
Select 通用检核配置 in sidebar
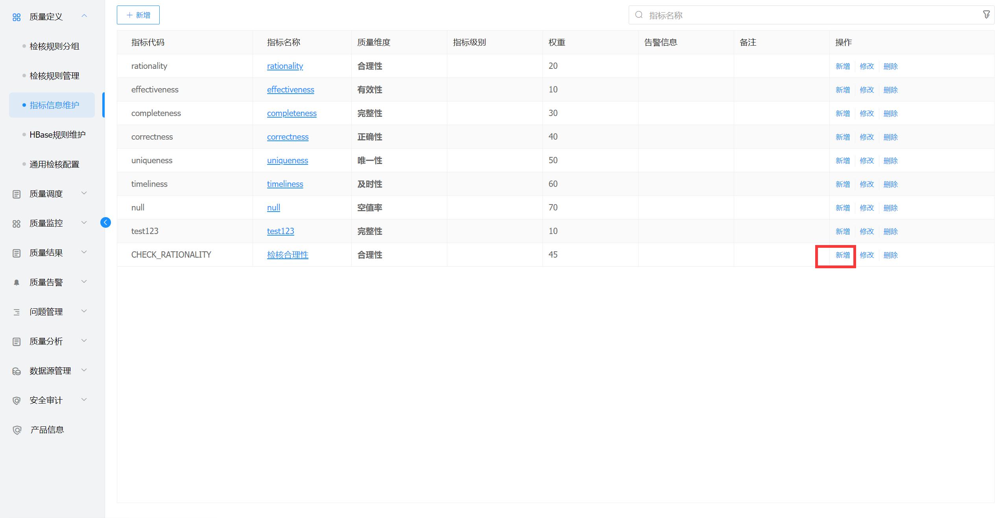tap(54, 164)
